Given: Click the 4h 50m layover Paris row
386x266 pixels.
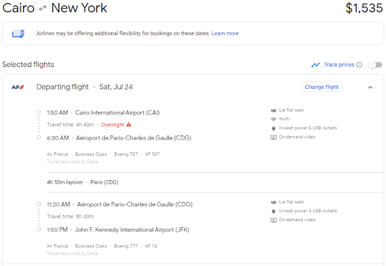Looking at the screenshot, I should 83,182.
